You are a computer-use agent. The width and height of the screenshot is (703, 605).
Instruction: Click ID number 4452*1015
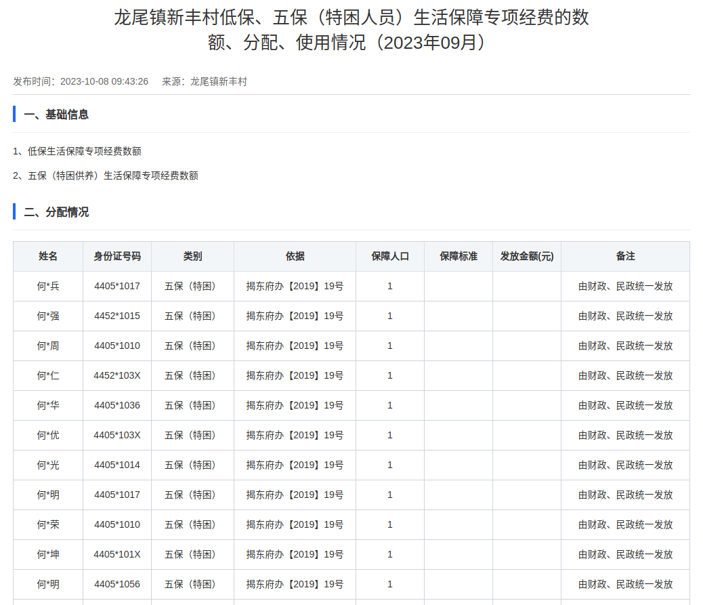117,316
